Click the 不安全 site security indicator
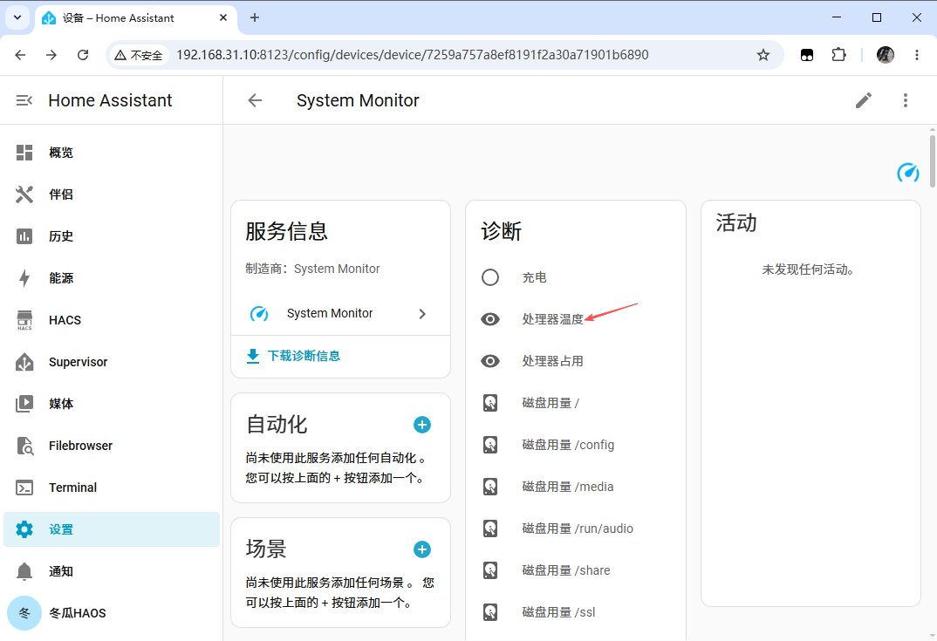The height and width of the screenshot is (641, 937). (139, 55)
